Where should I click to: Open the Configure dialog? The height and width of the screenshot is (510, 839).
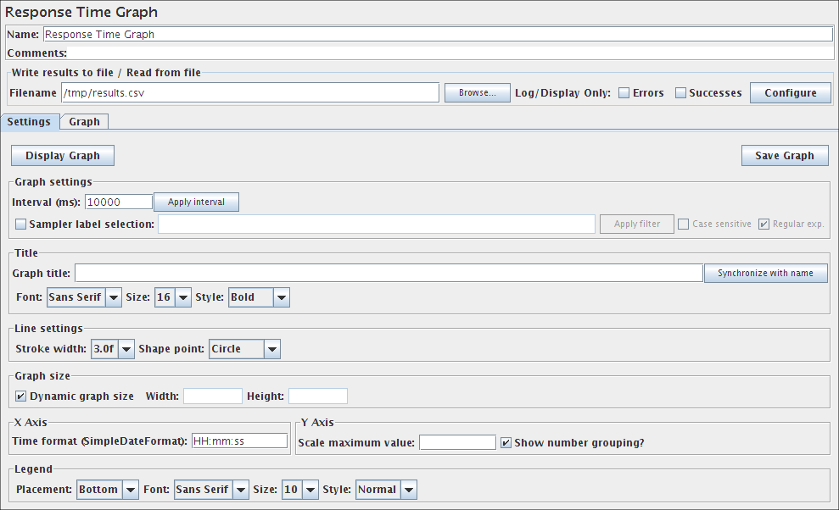790,92
